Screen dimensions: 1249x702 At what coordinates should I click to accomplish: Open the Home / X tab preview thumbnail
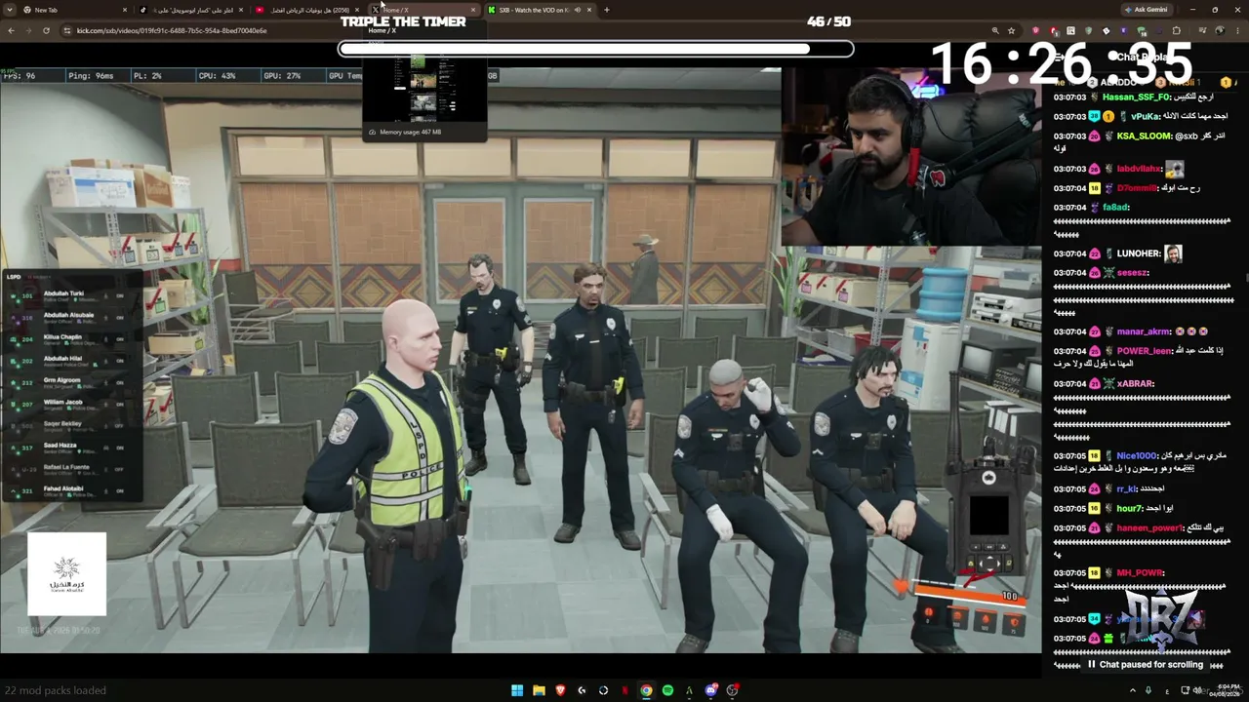[424, 87]
